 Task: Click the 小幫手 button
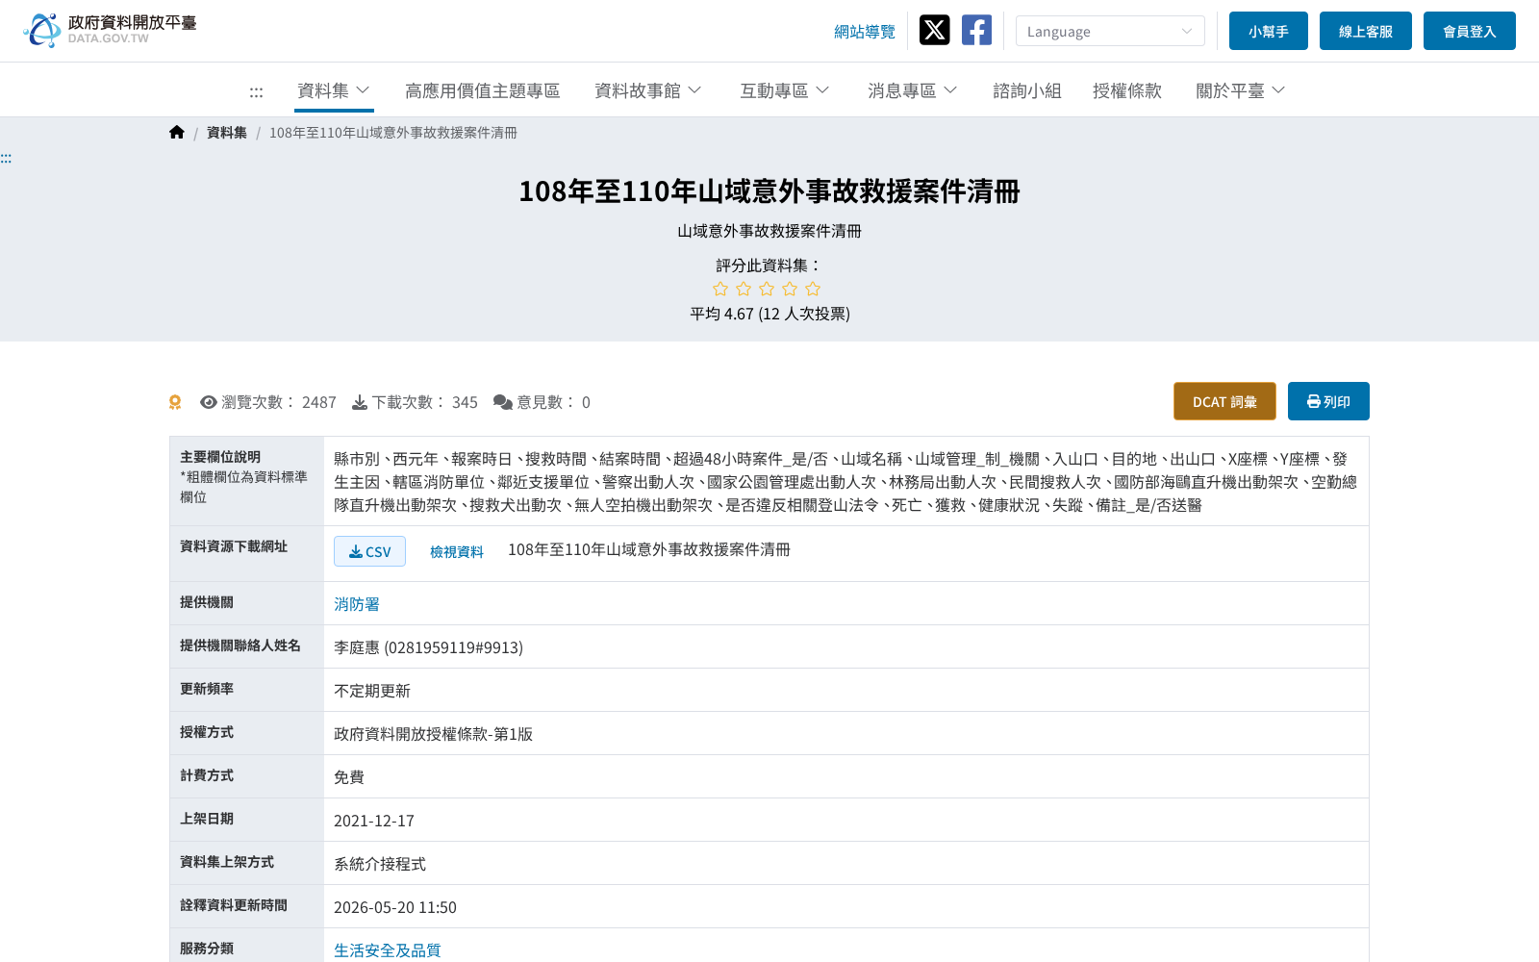pos(1269,31)
